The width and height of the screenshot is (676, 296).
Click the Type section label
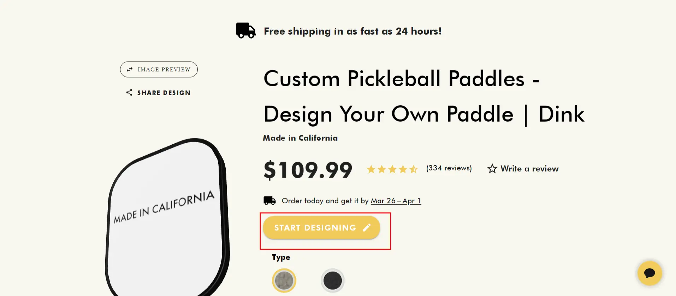tap(281, 257)
